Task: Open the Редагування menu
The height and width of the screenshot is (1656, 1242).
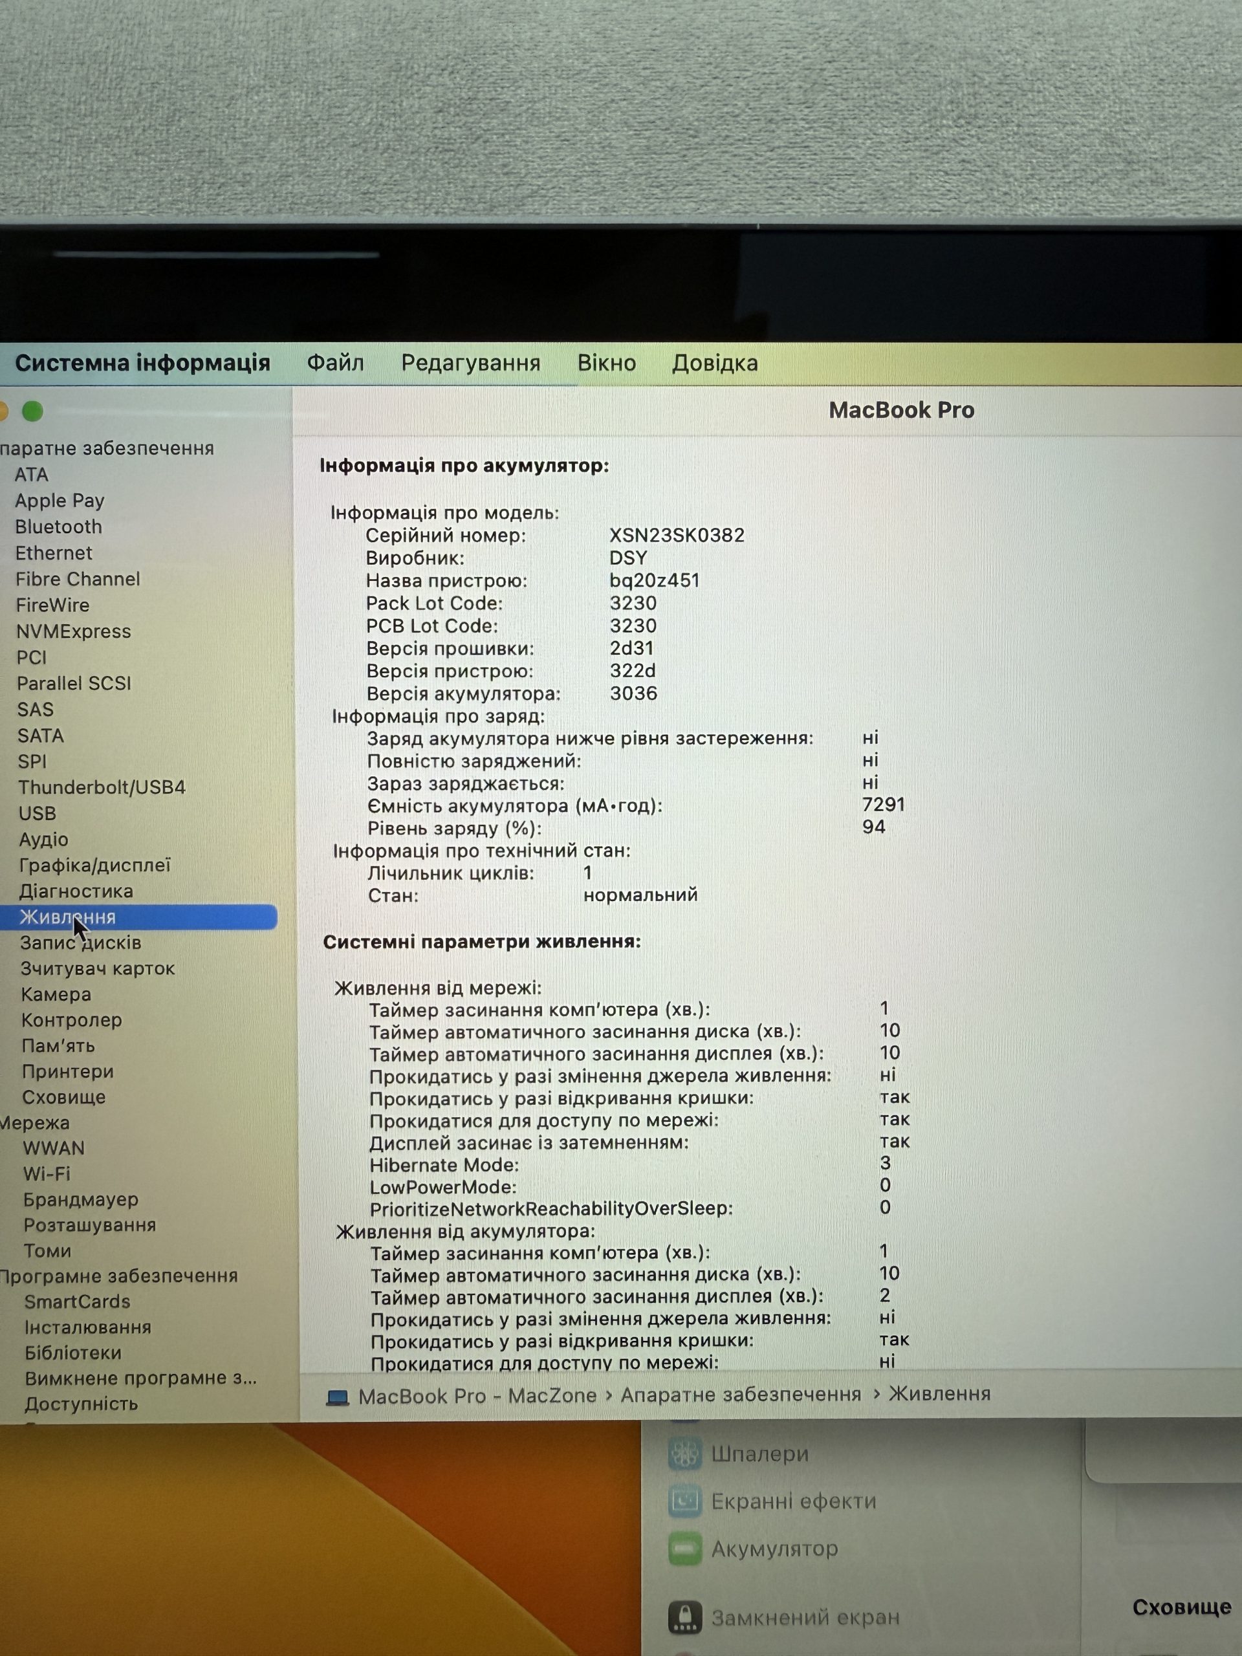Action: [x=470, y=364]
